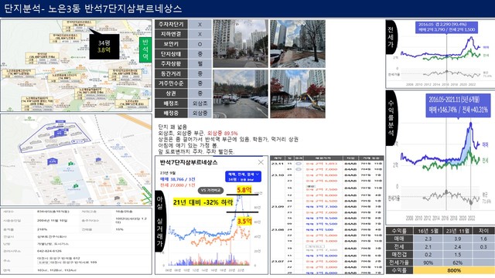Click the 매매 +146.74% tooltip box
This screenshot has width=495, height=278.
(x=458, y=105)
